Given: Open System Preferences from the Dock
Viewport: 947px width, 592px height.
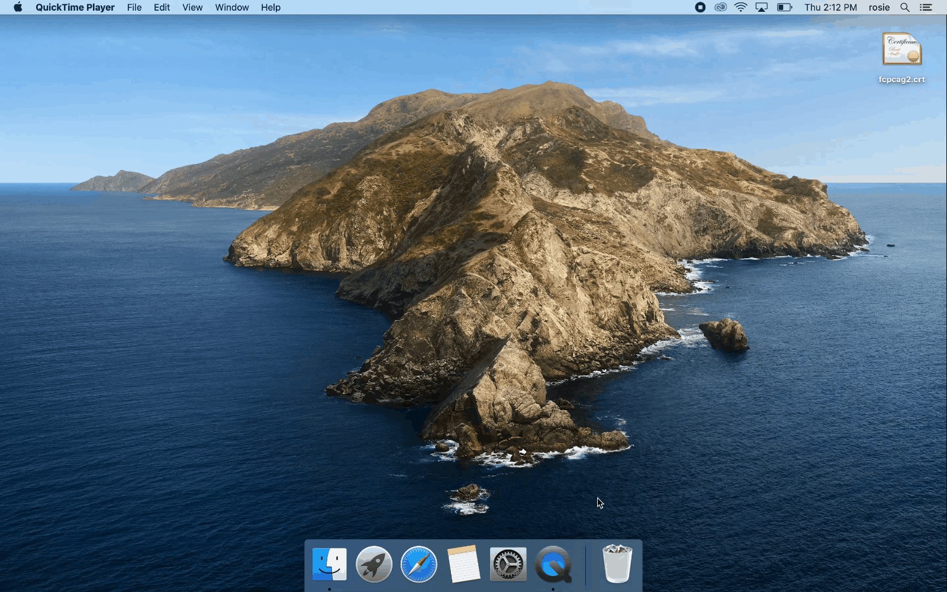Looking at the screenshot, I should click(508, 565).
